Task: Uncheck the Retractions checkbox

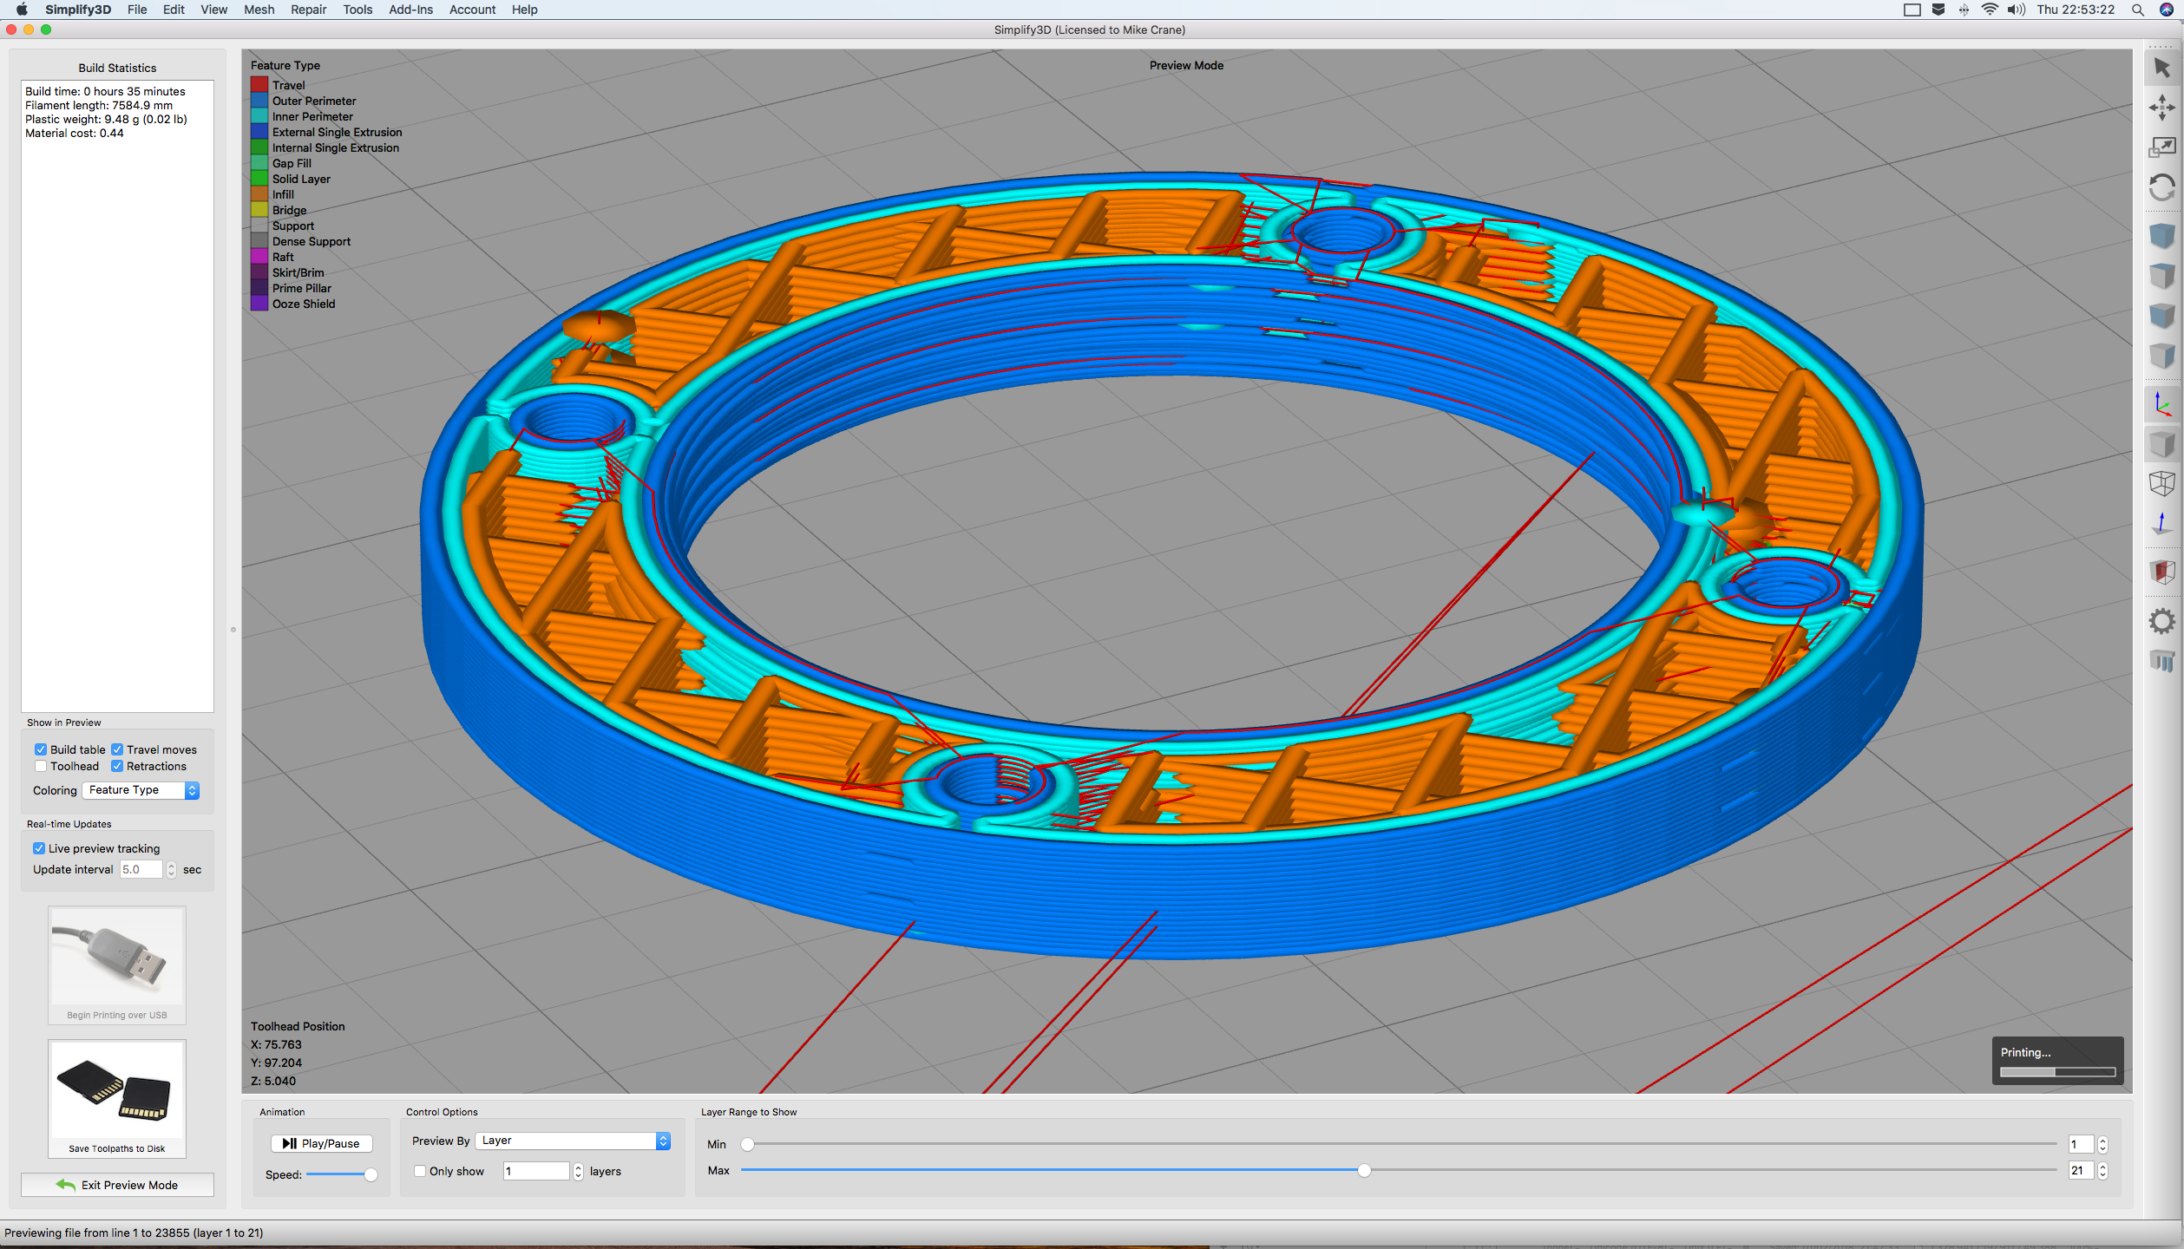Action: 117,766
